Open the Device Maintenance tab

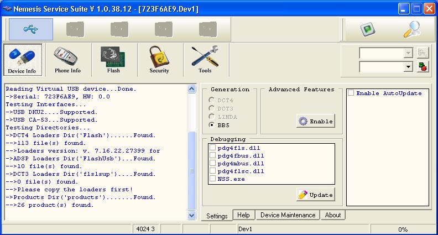[288, 215]
